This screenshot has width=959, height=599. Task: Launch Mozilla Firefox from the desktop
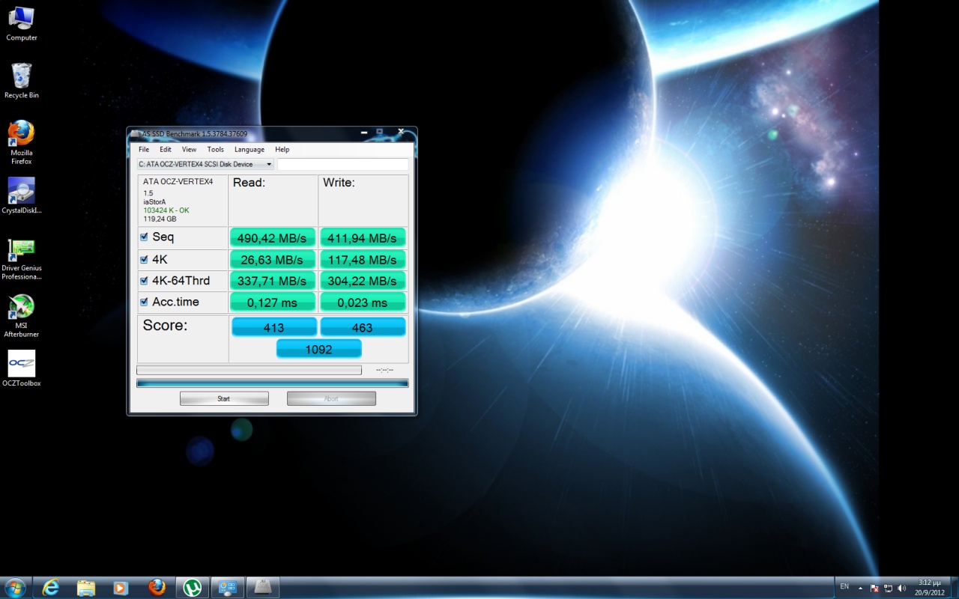click(x=21, y=142)
